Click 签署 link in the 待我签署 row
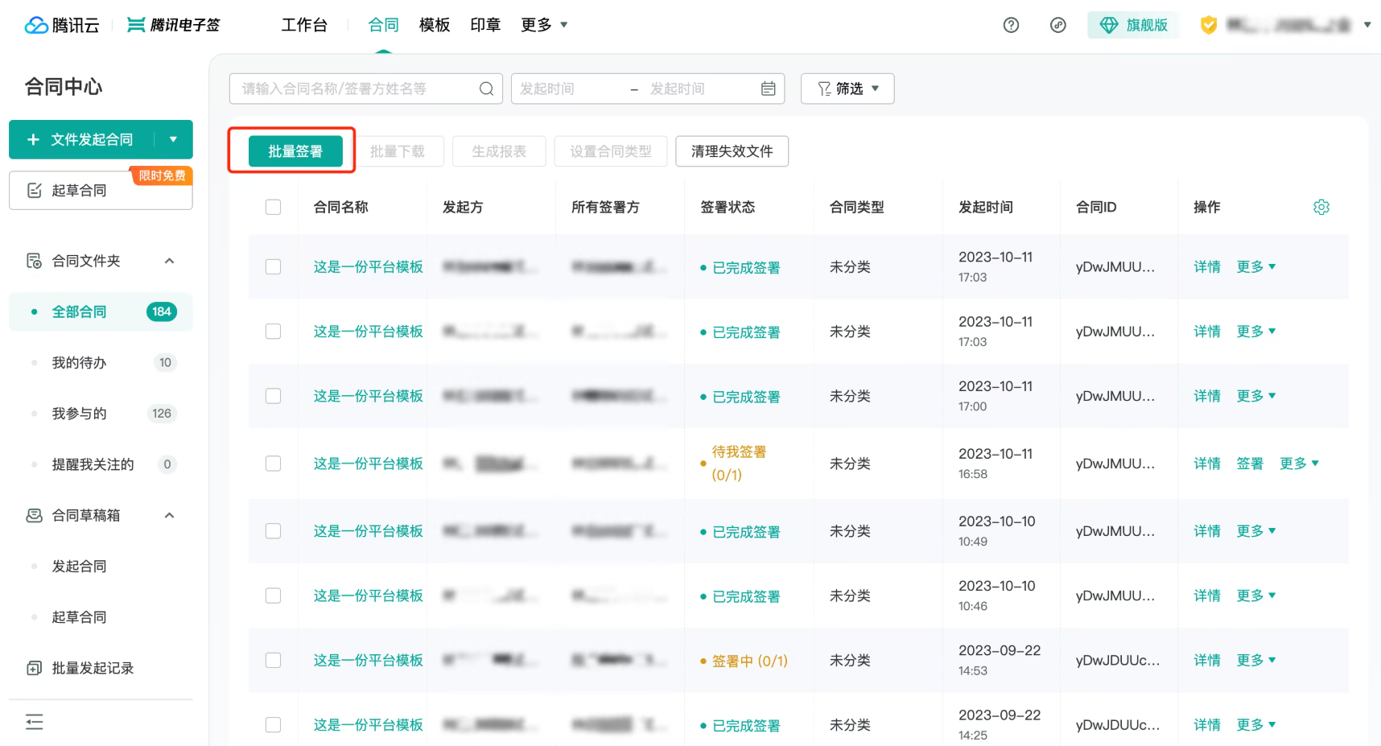Screen dimensions: 1381x746 point(1250,464)
